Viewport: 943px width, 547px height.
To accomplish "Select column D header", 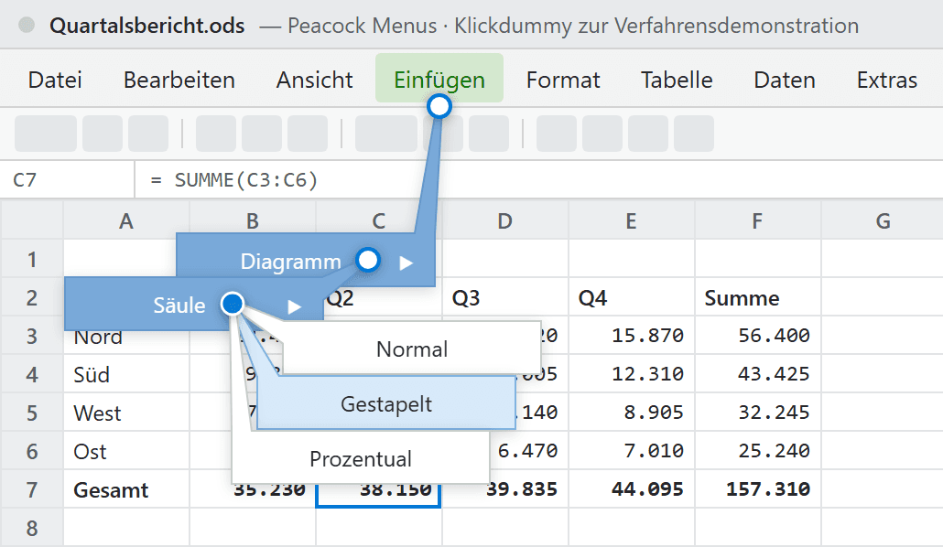I will 505,220.
